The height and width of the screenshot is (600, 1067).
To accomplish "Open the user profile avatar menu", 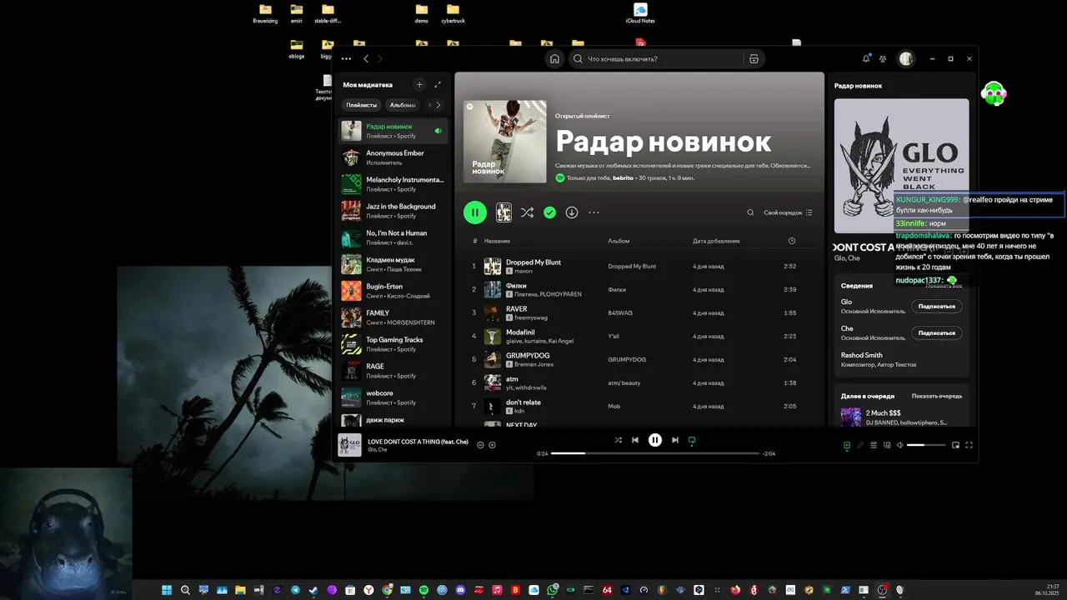I will click(x=906, y=58).
